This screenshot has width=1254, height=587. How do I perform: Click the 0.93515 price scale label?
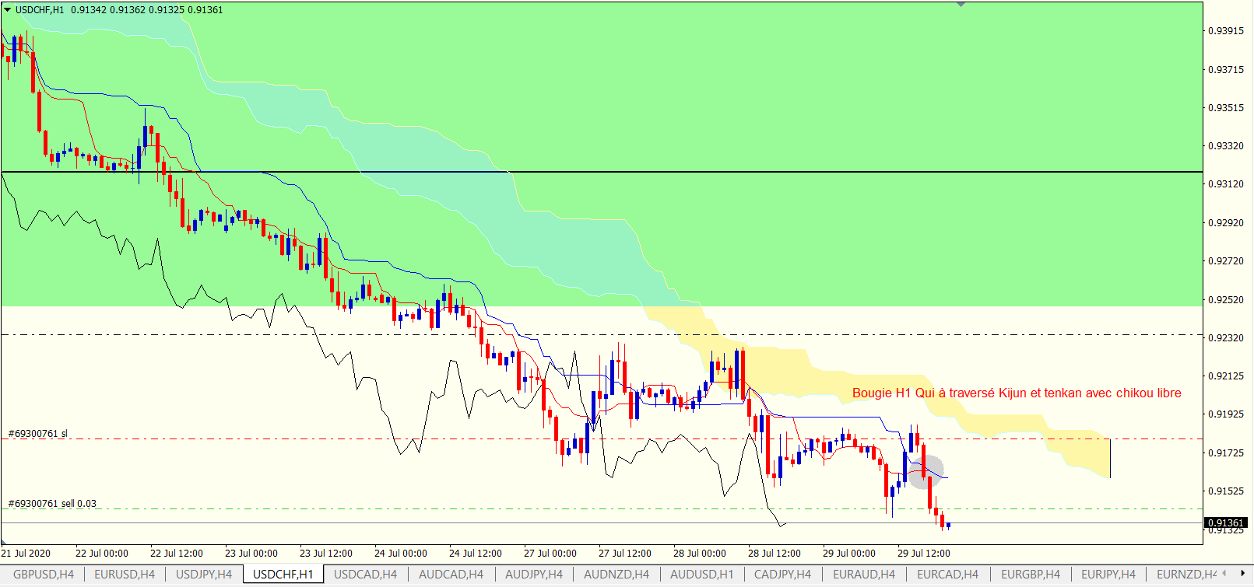click(x=1225, y=108)
